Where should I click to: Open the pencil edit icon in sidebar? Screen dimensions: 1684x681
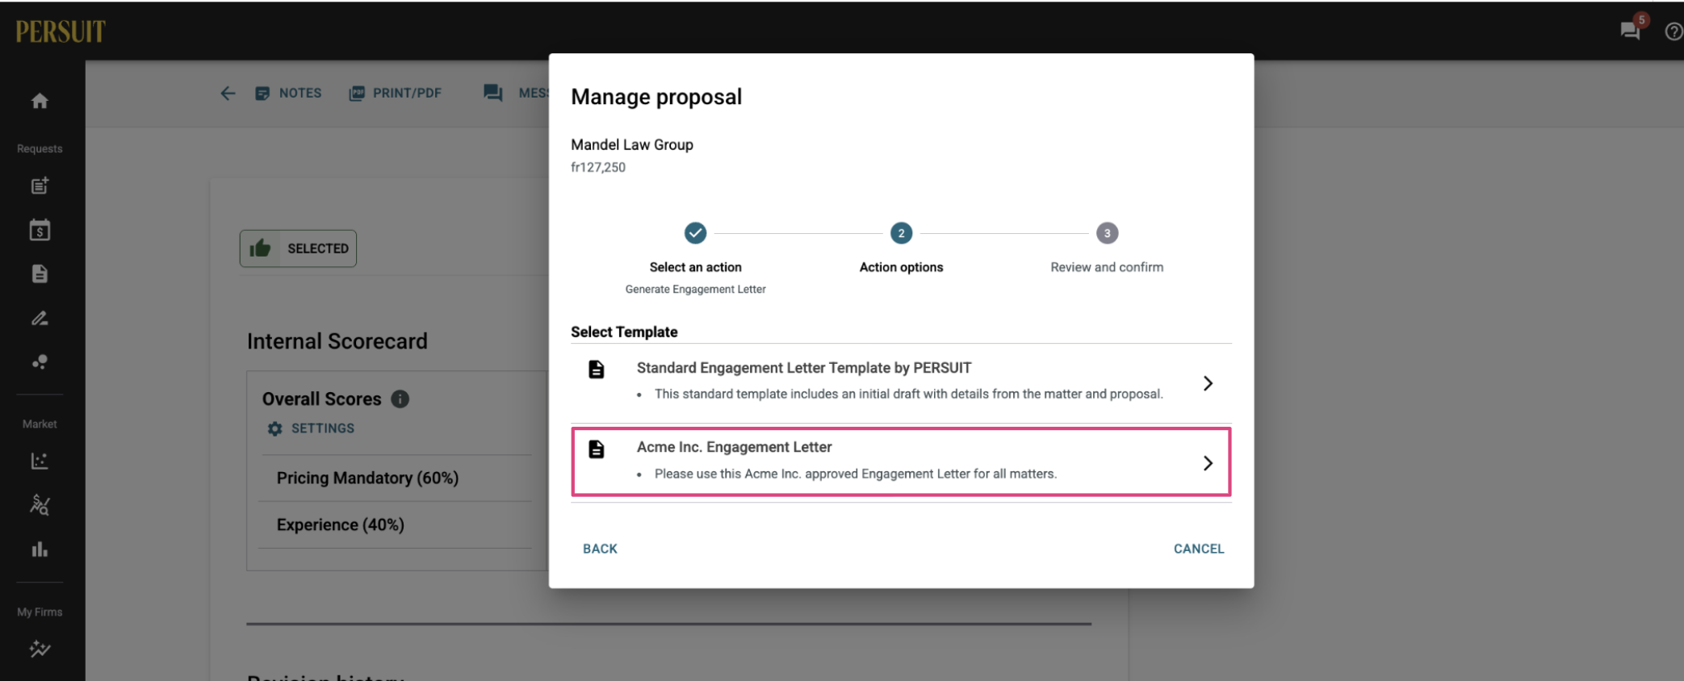[x=40, y=318]
